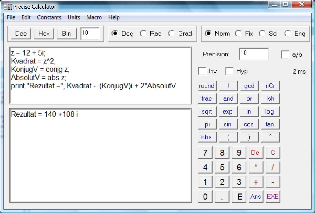Check the Hyp checkbox

[x=230, y=71]
